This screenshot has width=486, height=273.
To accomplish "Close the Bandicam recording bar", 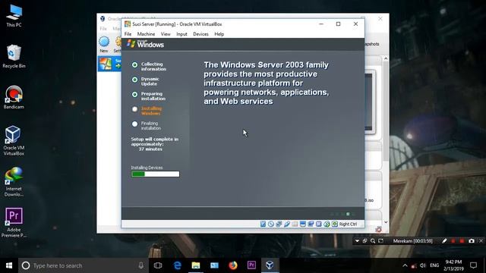I will point(481,241).
